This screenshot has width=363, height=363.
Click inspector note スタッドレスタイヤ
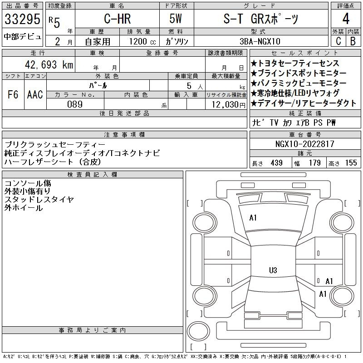click(x=39, y=199)
